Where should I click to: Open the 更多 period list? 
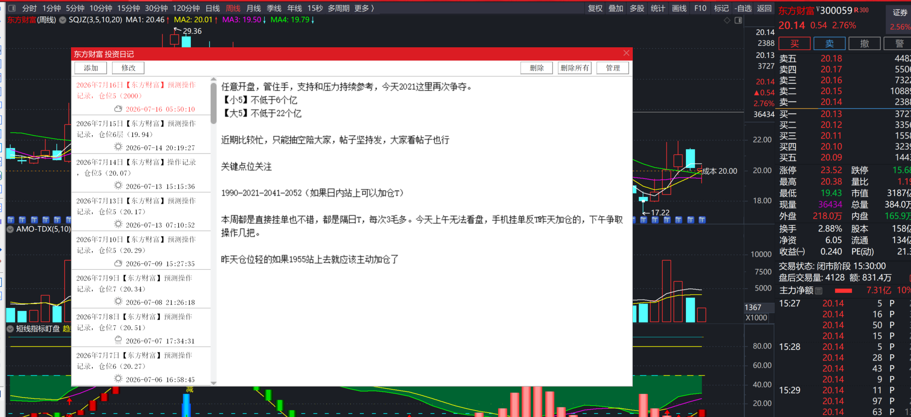coord(364,8)
